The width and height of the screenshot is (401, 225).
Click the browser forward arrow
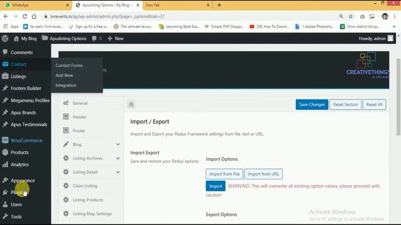[15, 16]
